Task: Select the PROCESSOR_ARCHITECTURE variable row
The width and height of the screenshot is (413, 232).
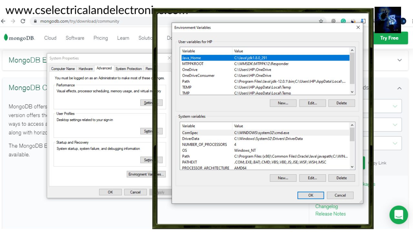Action: click(x=265, y=168)
